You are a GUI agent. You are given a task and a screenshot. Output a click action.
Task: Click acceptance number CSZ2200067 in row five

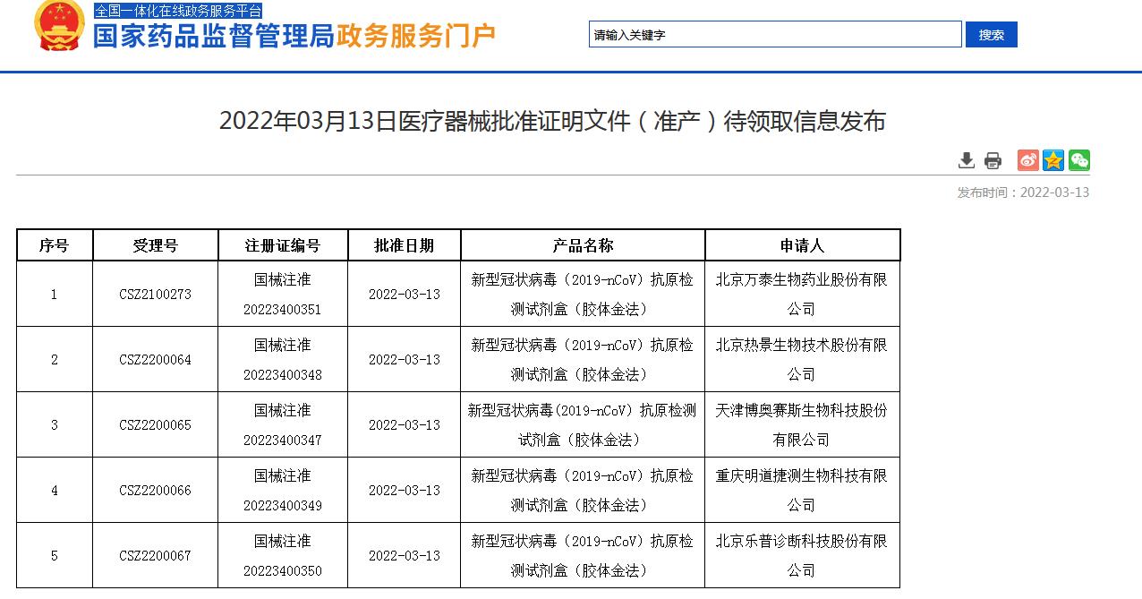(x=154, y=554)
